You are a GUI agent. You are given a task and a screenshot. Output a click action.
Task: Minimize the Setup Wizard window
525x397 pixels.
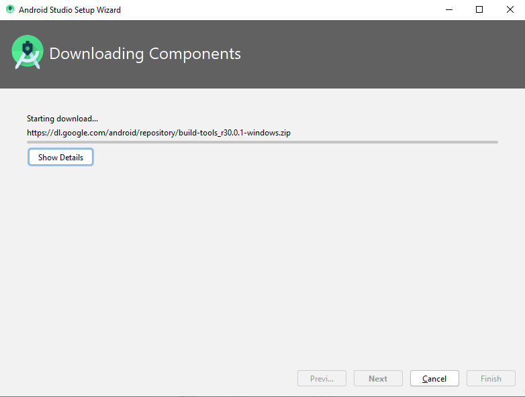(448, 10)
